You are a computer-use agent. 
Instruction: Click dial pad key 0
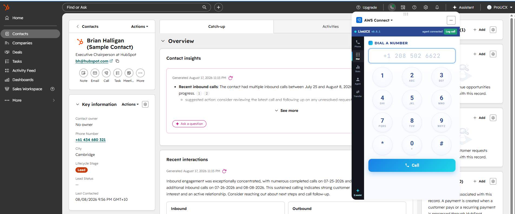click(x=412, y=145)
